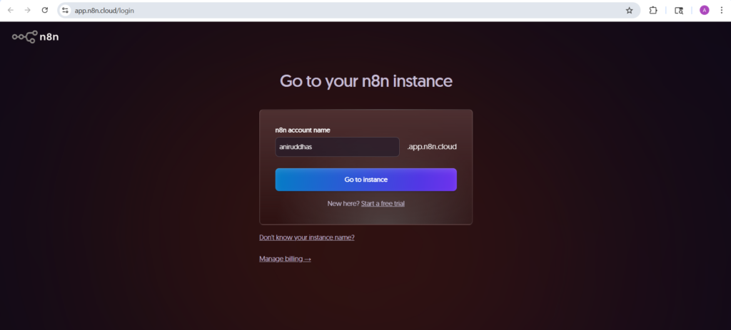Go back using the browser back arrow
Image resolution: width=731 pixels, height=330 pixels.
pos(10,10)
